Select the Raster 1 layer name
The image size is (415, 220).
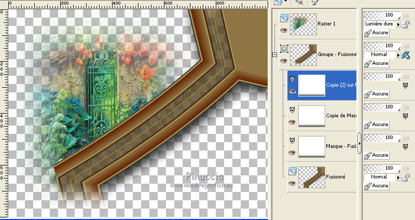pyautogui.click(x=326, y=24)
